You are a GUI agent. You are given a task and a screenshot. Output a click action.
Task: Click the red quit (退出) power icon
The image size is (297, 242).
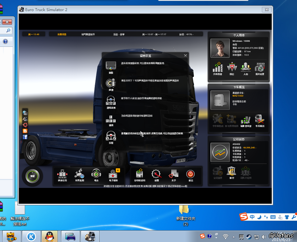point(190,174)
